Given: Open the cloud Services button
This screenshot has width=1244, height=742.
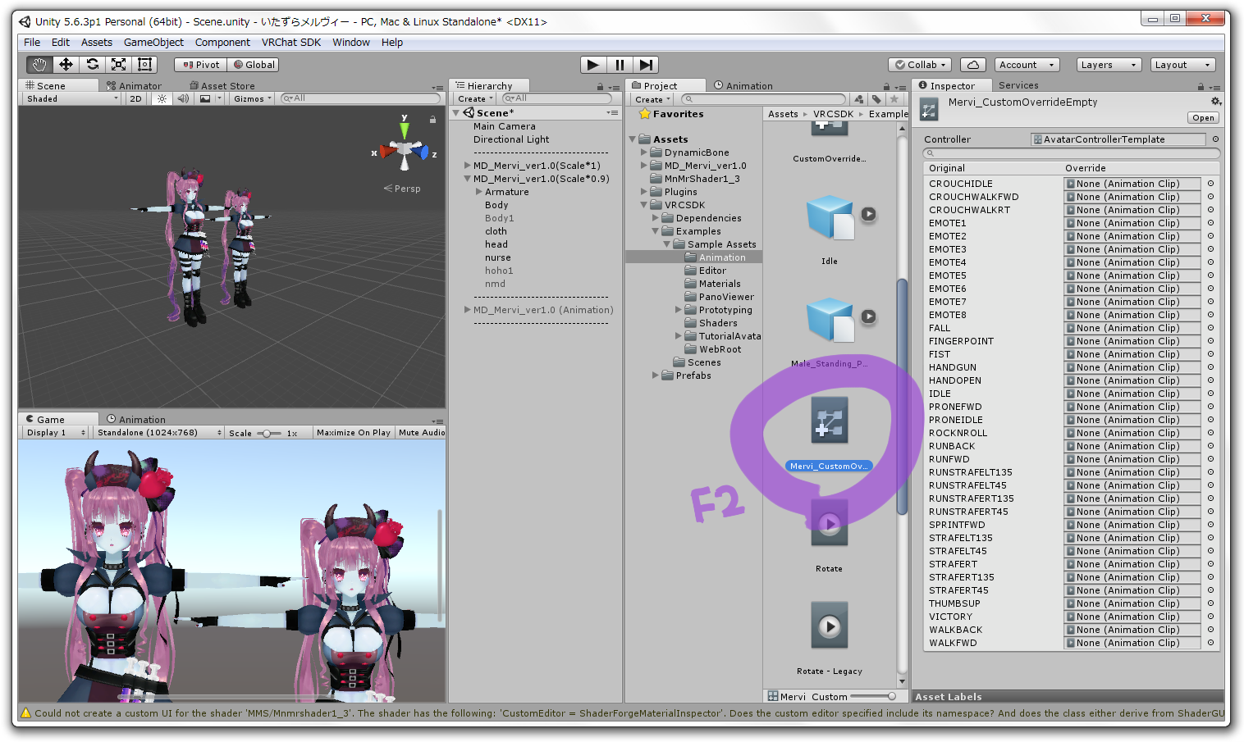Looking at the screenshot, I should (x=972, y=65).
